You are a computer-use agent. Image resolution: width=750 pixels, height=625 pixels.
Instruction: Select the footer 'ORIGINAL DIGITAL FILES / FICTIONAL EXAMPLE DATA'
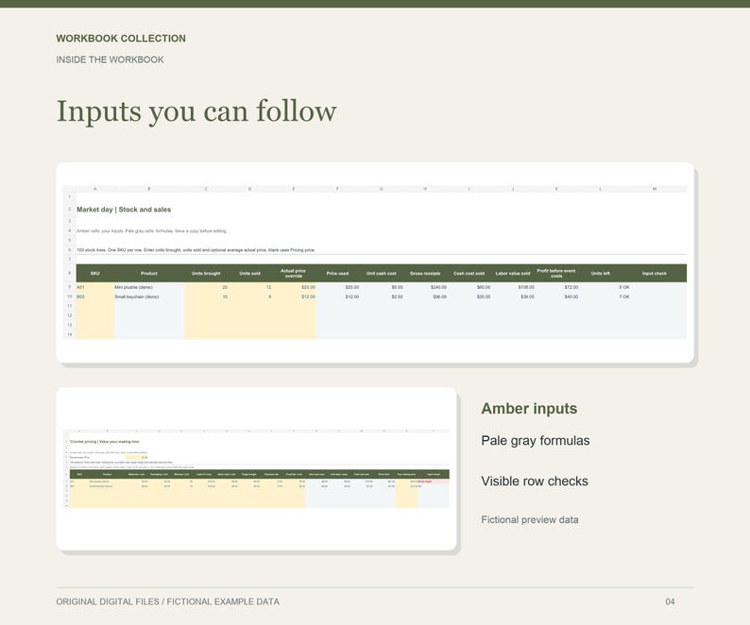(168, 602)
